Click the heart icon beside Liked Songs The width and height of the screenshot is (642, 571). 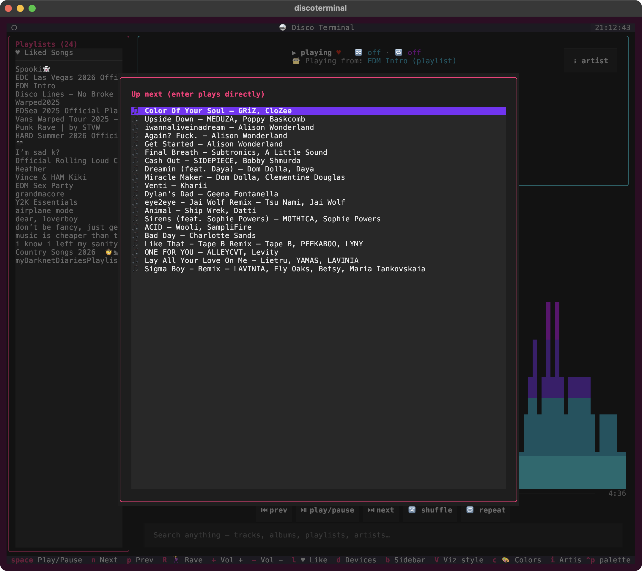point(18,52)
